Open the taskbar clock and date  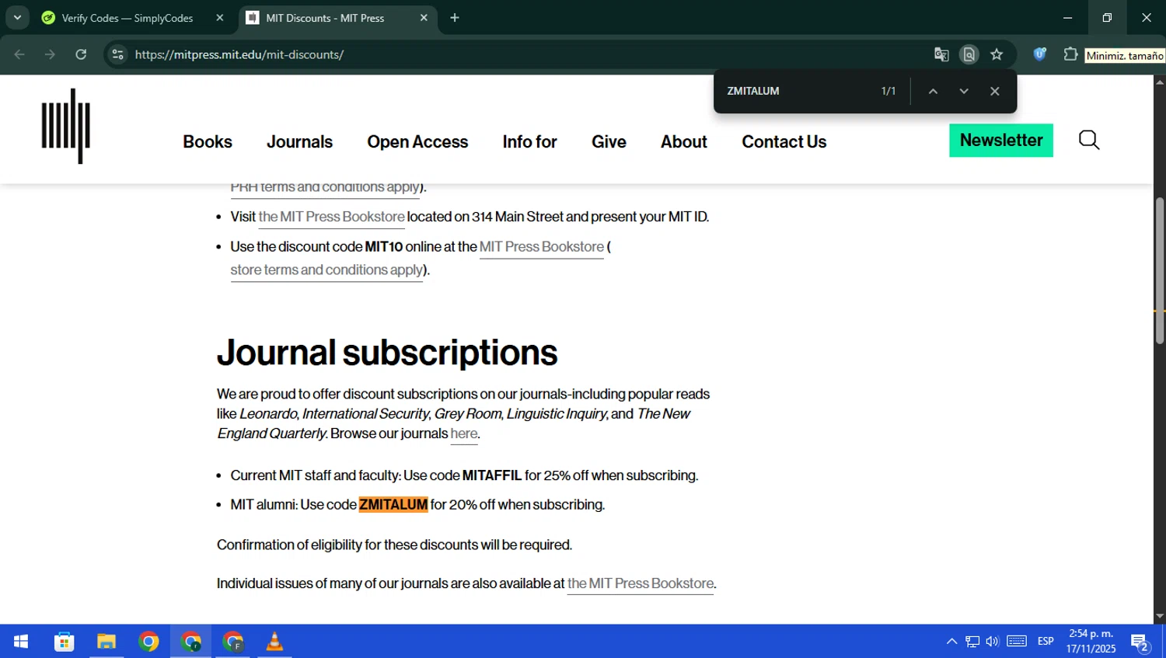(1091, 642)
